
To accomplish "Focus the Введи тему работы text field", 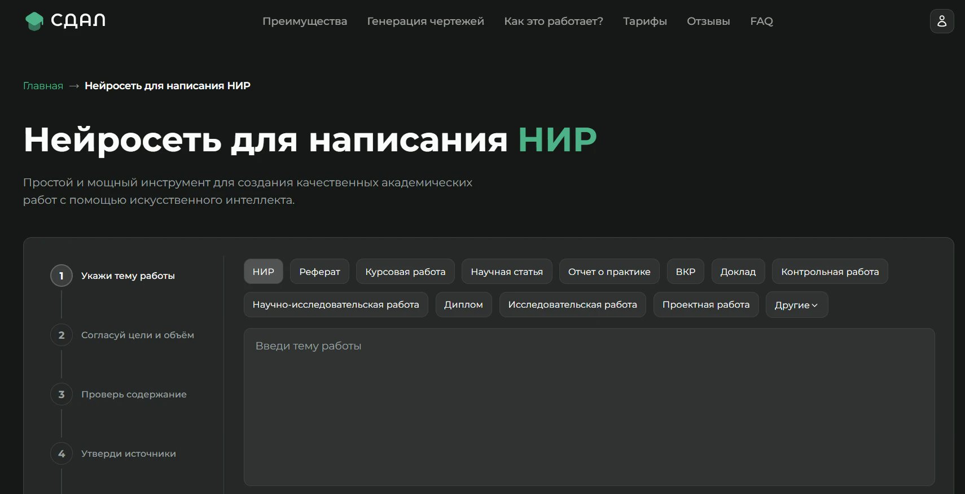I will (x=589, y=407).
